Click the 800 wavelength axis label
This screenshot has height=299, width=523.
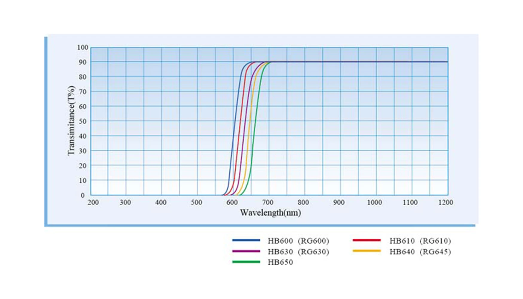(303, 202)
